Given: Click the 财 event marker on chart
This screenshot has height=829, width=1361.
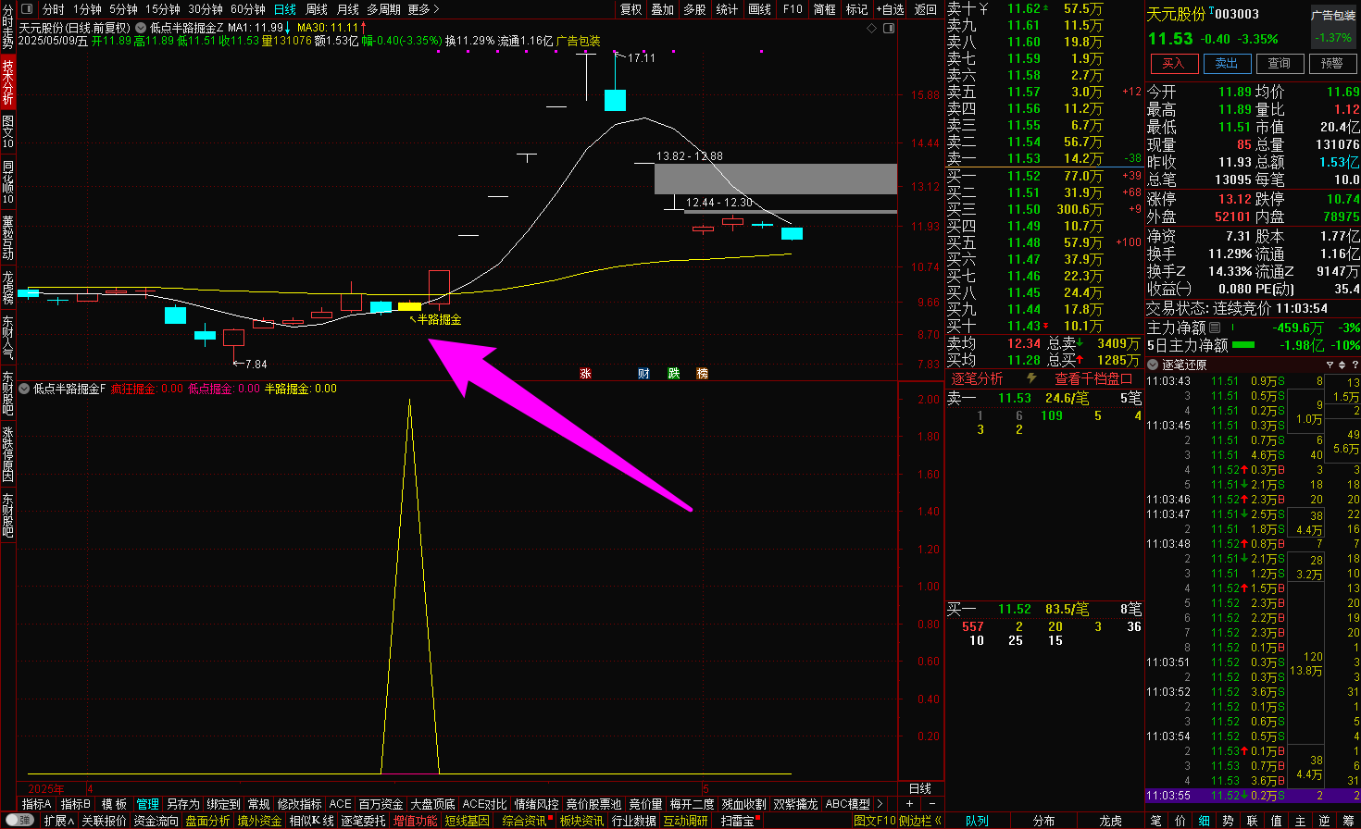Looking at the screenshot, I should 643,374.
